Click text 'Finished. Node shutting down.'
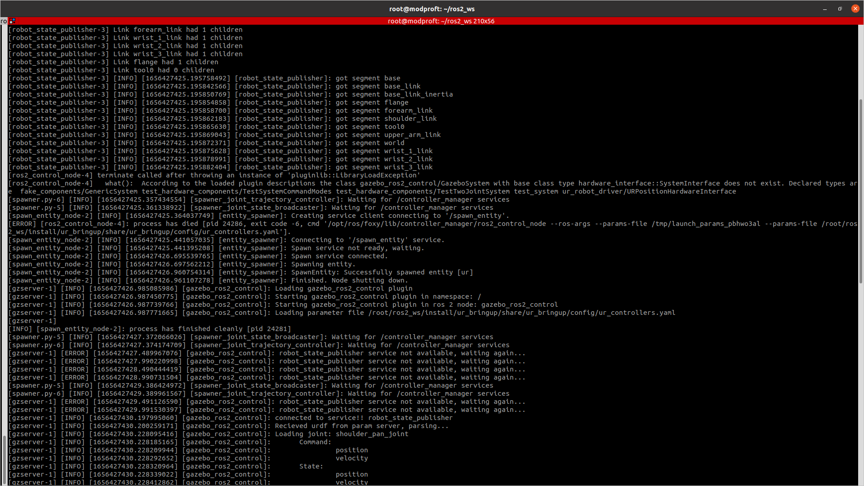The height and width of the screenshot is (486, 864). pyautogui.click(x=349, y=280)
